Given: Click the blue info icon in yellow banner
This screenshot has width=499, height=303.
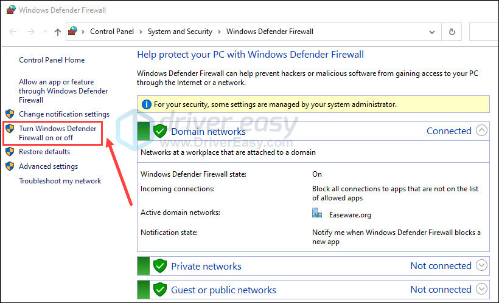Looking at the screenshot, I should click(x=146, y=104).
